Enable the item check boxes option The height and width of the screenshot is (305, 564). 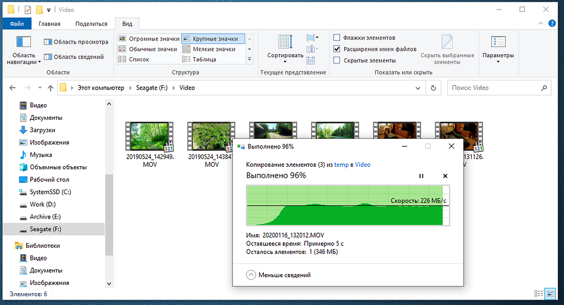[337, 38]
